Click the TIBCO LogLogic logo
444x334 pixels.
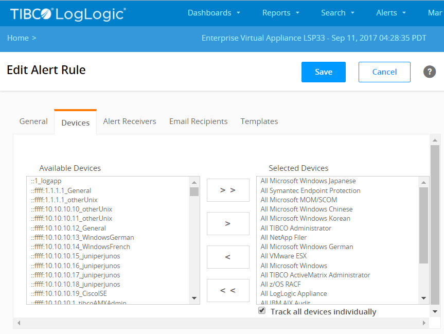pos(68,13)
